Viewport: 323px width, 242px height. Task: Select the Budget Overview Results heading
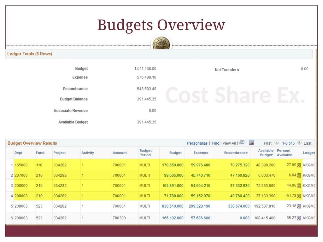click(x=32, y=143)
